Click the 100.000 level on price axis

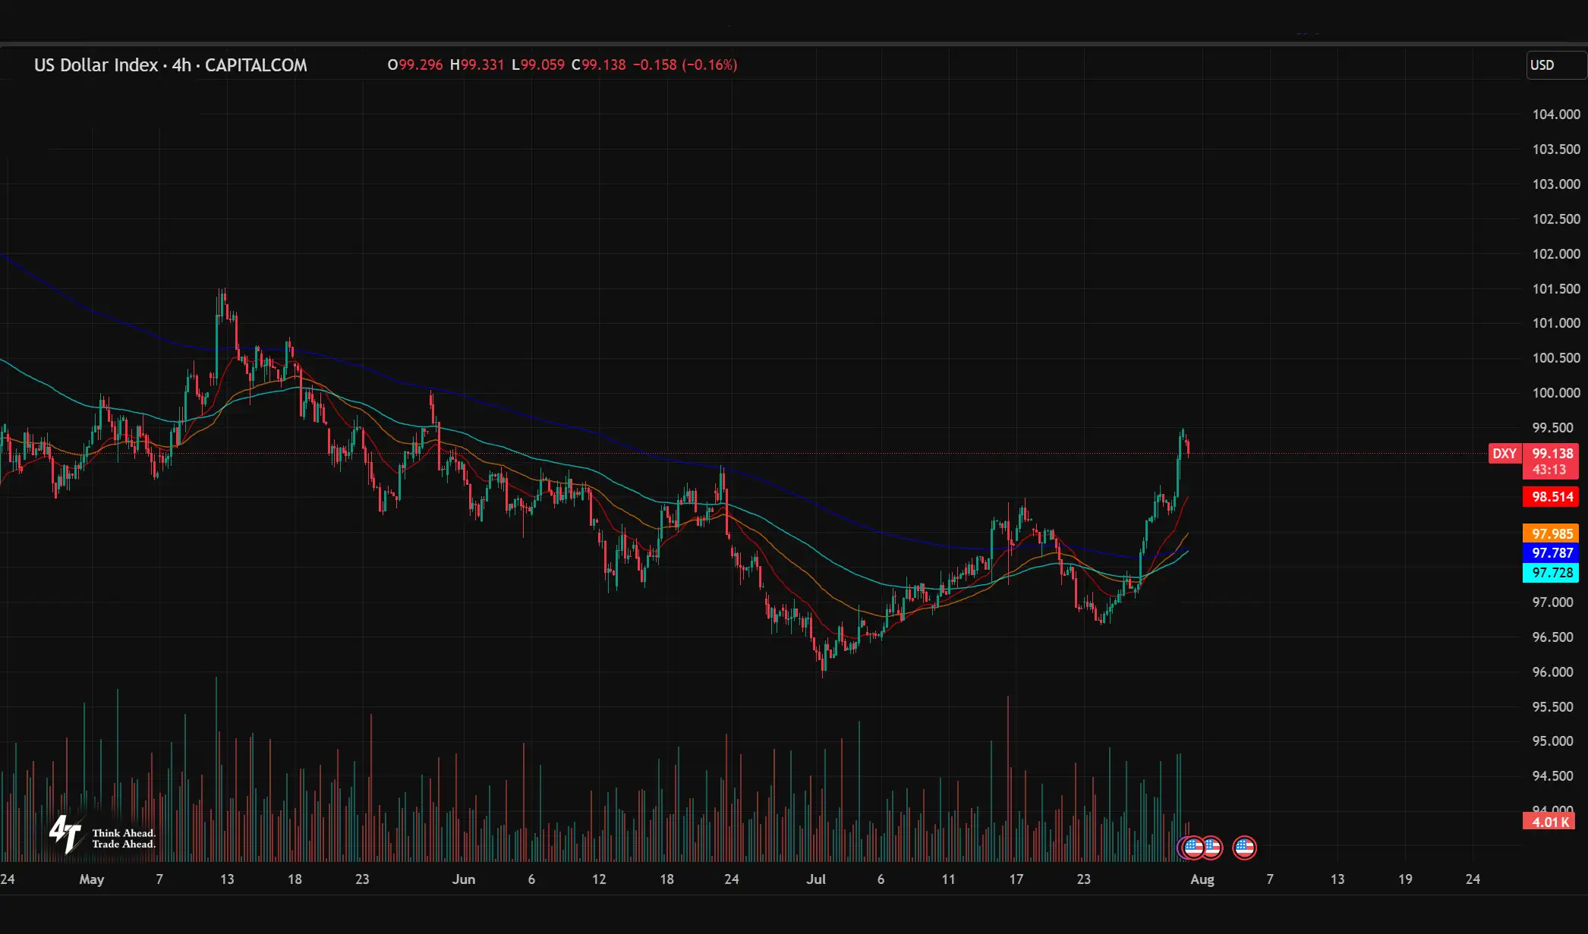click(1555, 393)
